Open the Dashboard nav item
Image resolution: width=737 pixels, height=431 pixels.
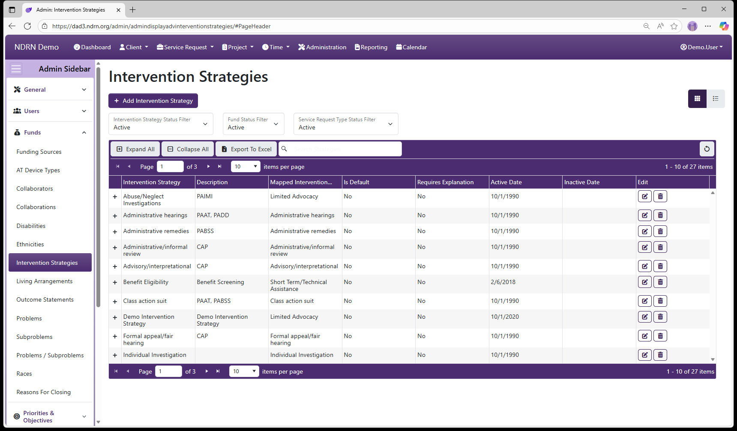coord(92,47)
